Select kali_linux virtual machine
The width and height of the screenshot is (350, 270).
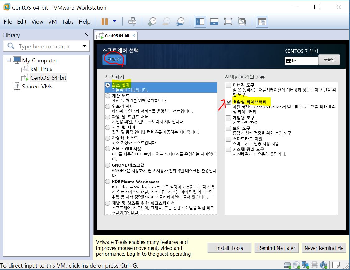41,69
